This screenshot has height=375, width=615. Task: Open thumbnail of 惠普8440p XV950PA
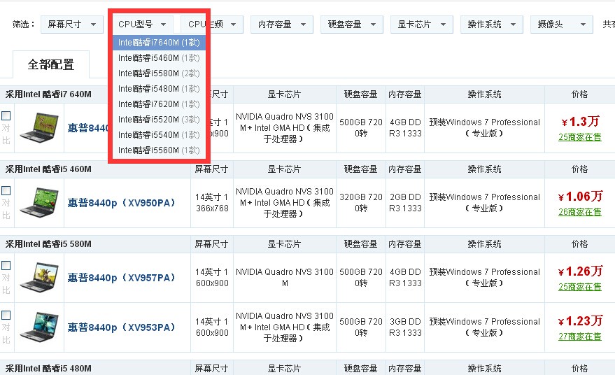point(39,202)
